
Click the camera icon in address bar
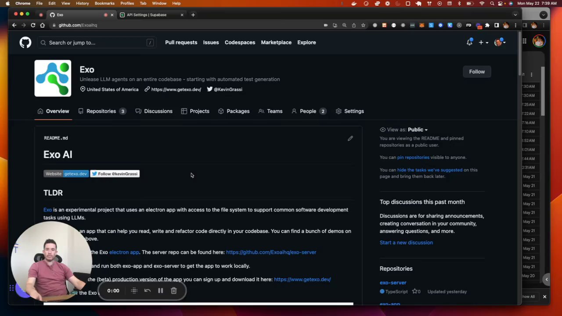coord(325,25)
